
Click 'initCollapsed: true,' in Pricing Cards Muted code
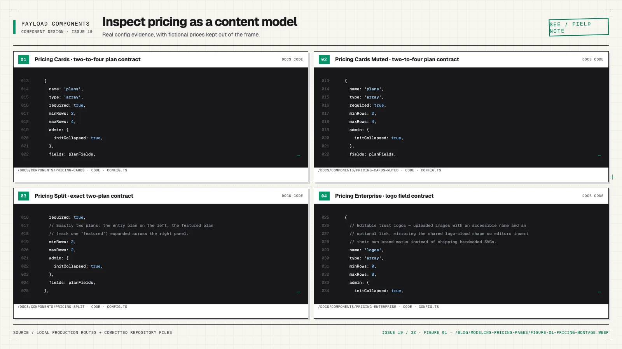click(x=379, y=138)
